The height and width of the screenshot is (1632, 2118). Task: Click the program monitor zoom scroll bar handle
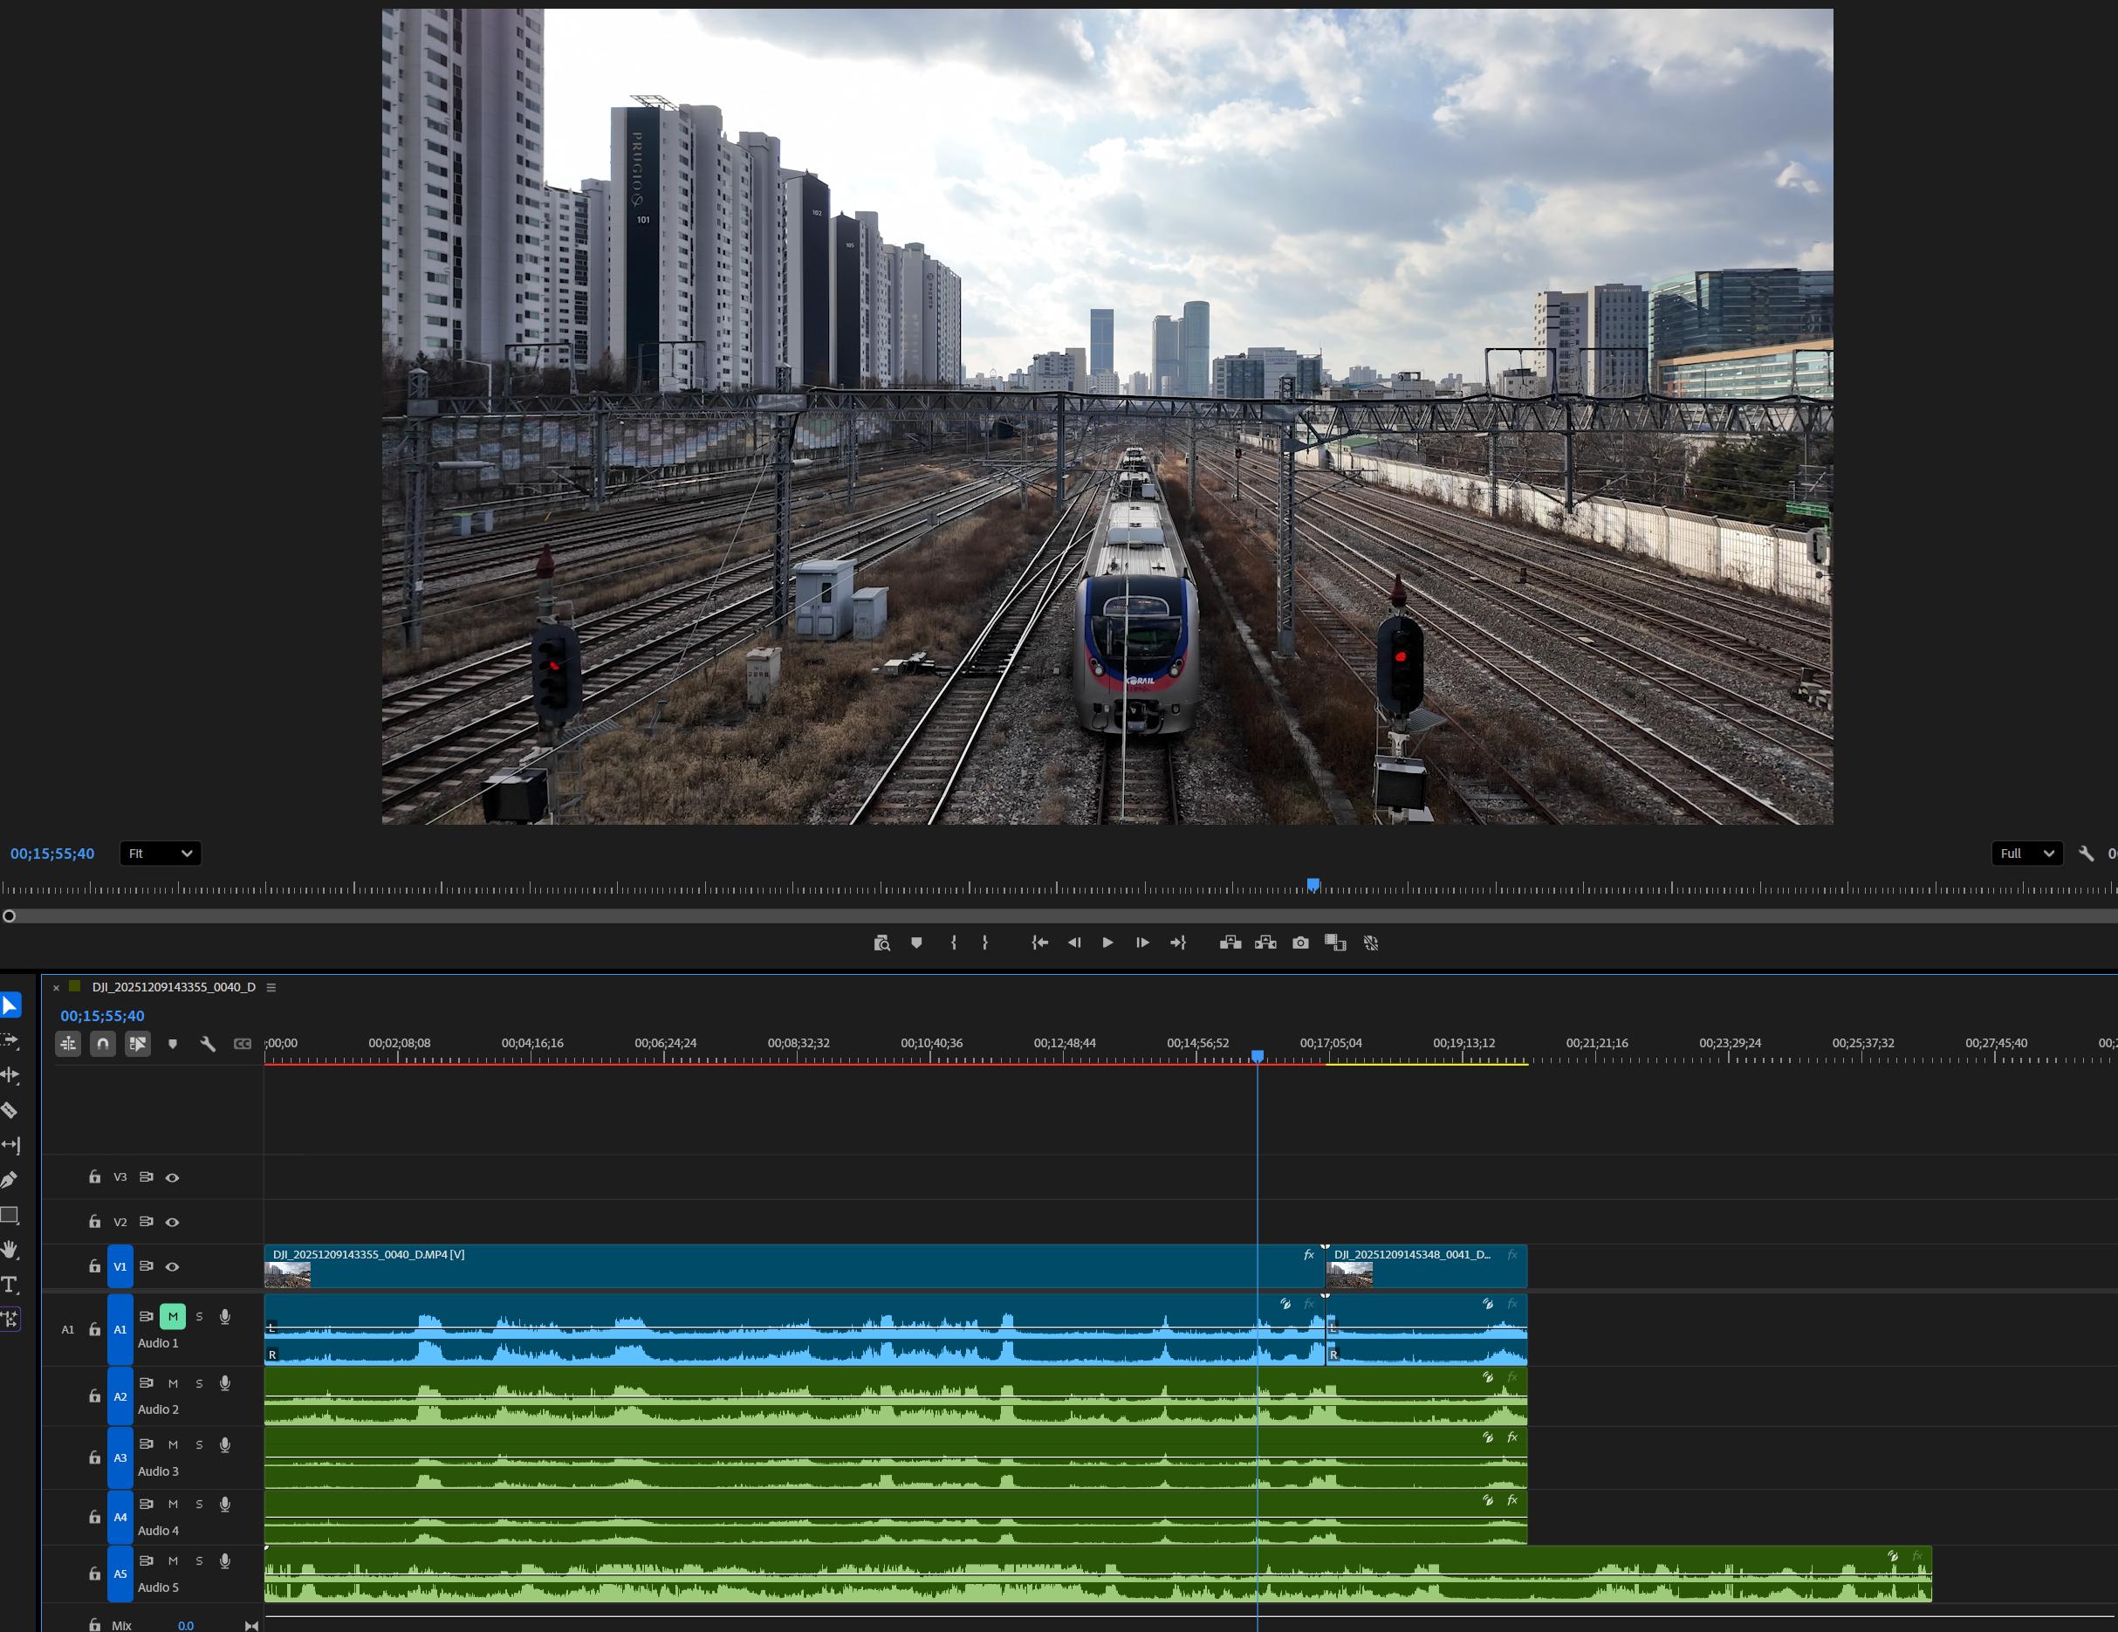pos(9,915)
